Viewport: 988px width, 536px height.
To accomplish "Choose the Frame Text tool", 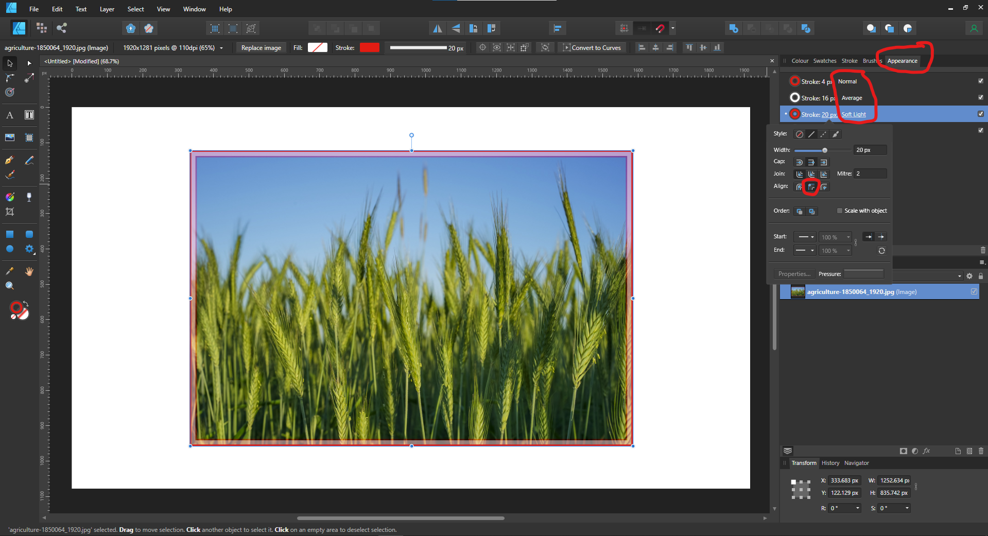I will (29, 115).
